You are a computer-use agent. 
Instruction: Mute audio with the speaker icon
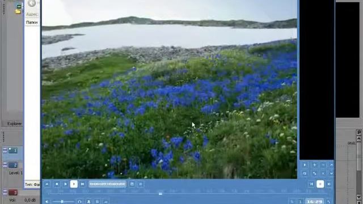click(47, 202)
